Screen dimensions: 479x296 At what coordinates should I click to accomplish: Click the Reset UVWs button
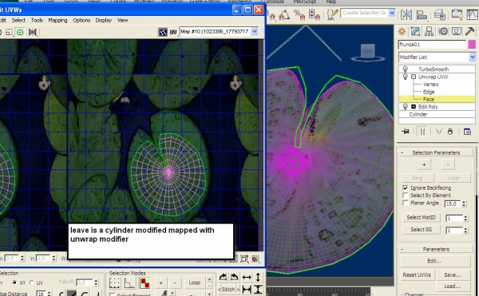click(417, 275)
